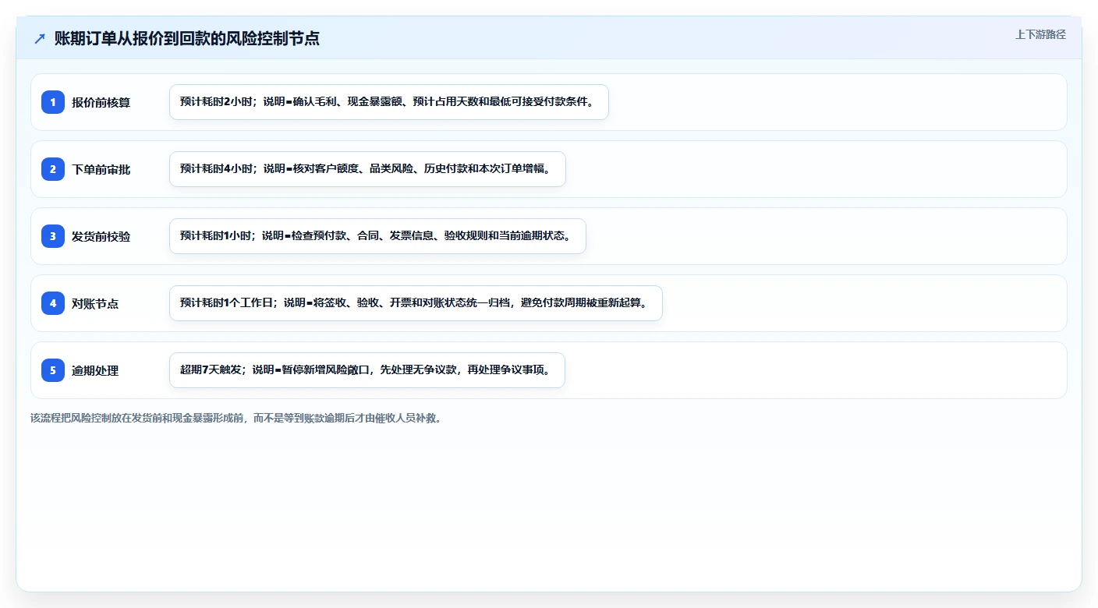This screenshot has width=1098, height=608.
Task: Click the 逾期处理 step label
Action: (95, 370)
